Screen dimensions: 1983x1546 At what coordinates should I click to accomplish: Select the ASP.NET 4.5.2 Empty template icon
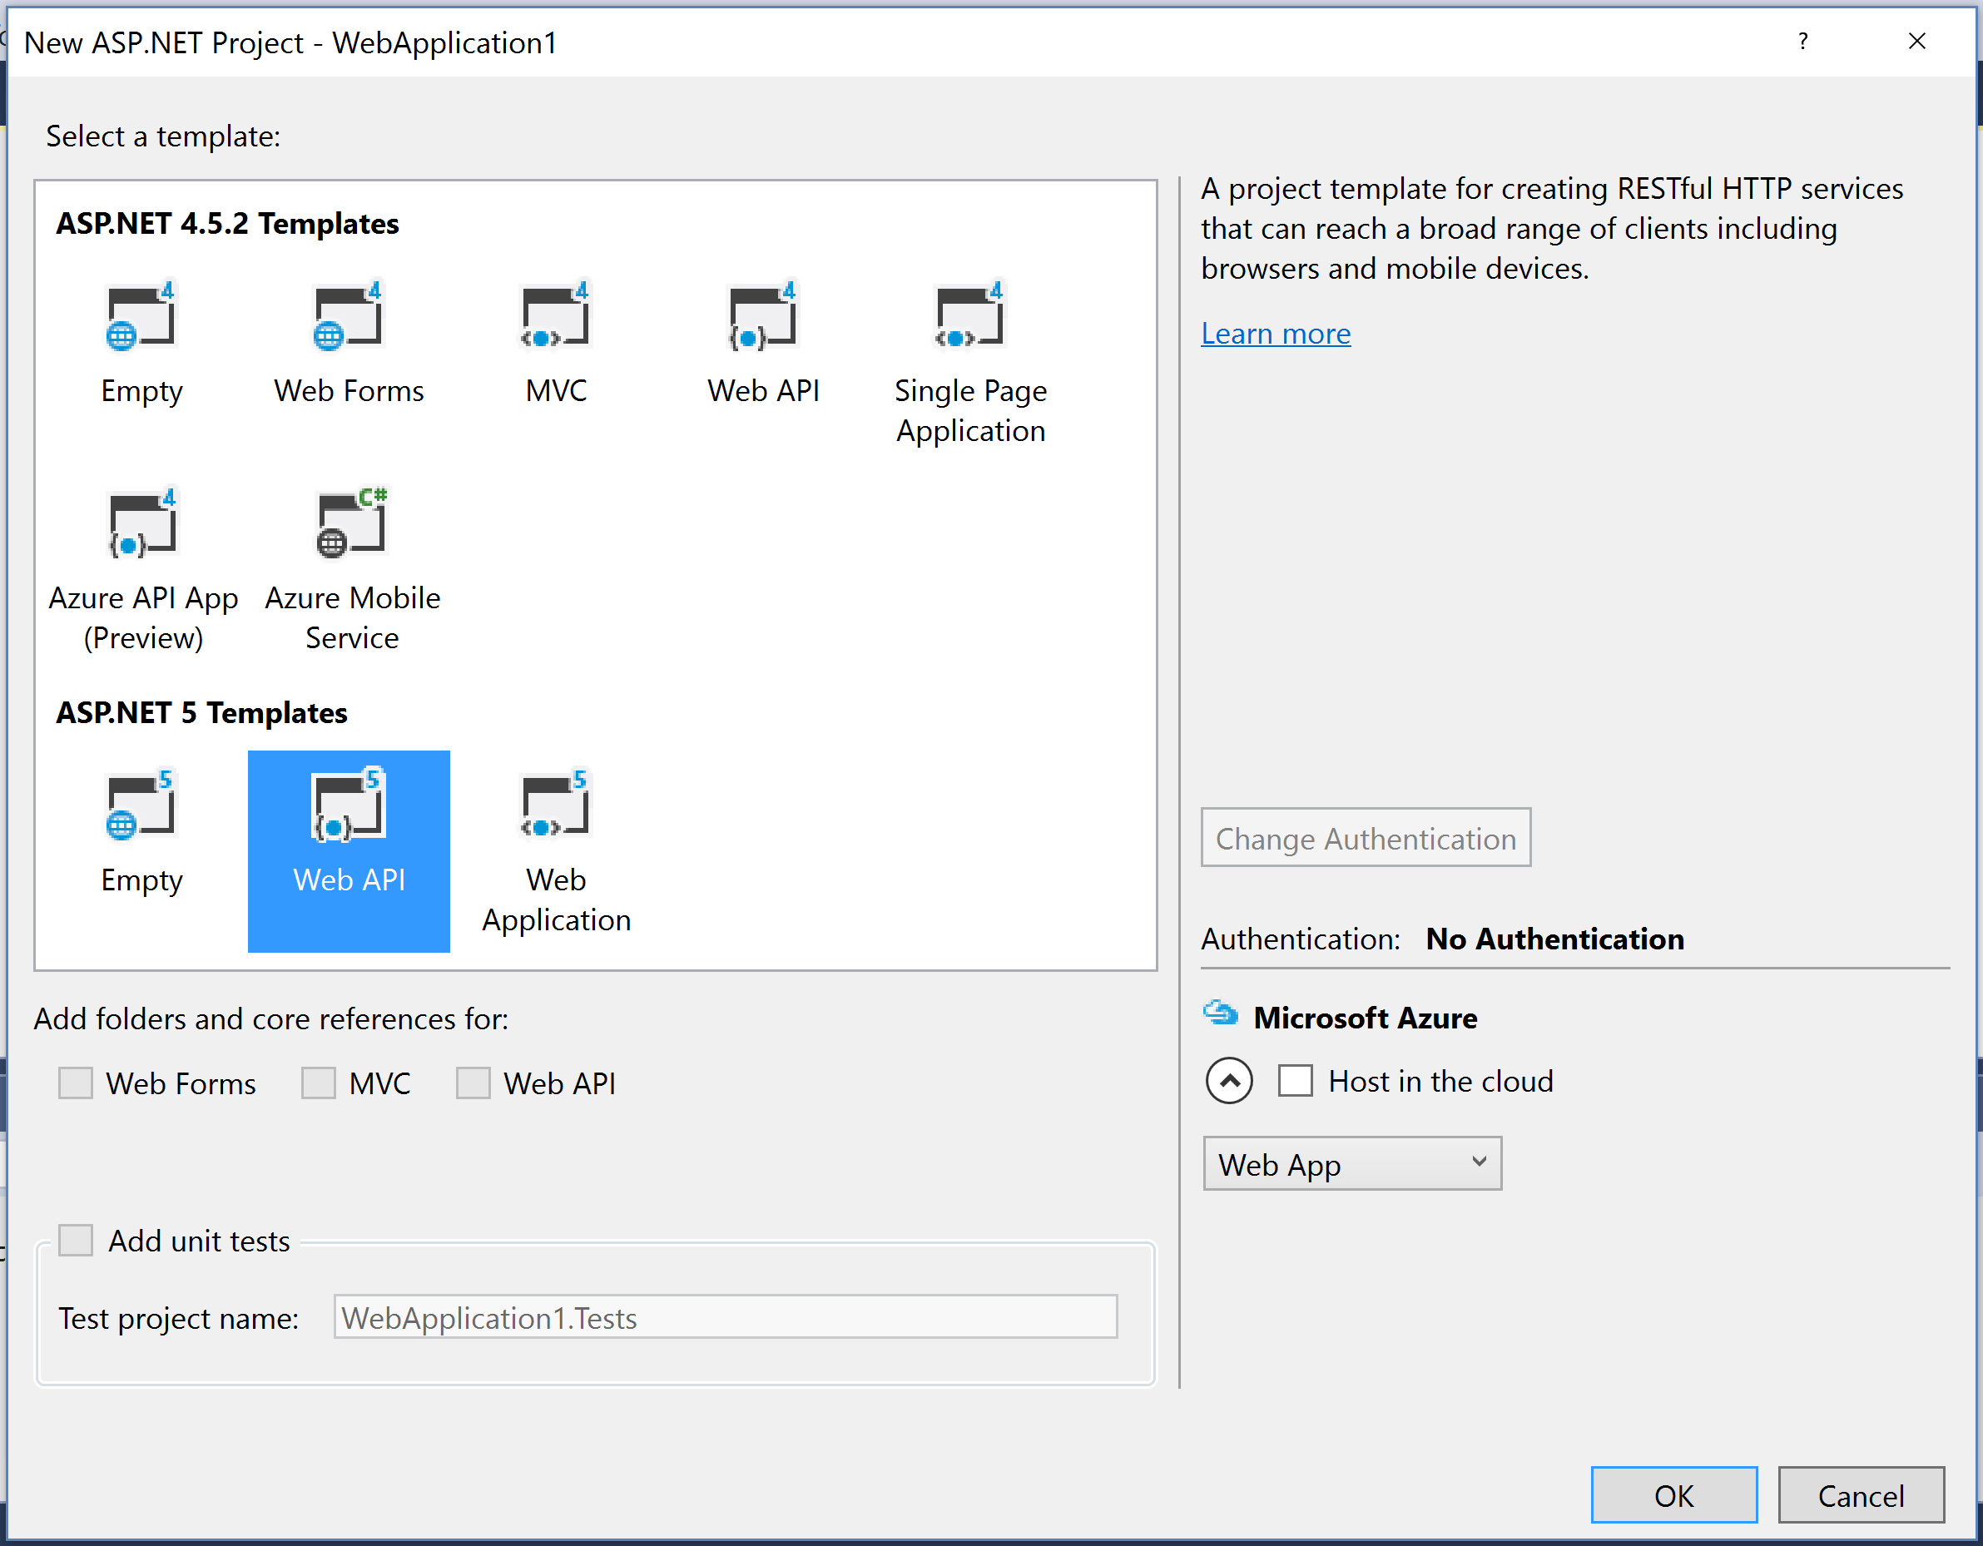141,315
